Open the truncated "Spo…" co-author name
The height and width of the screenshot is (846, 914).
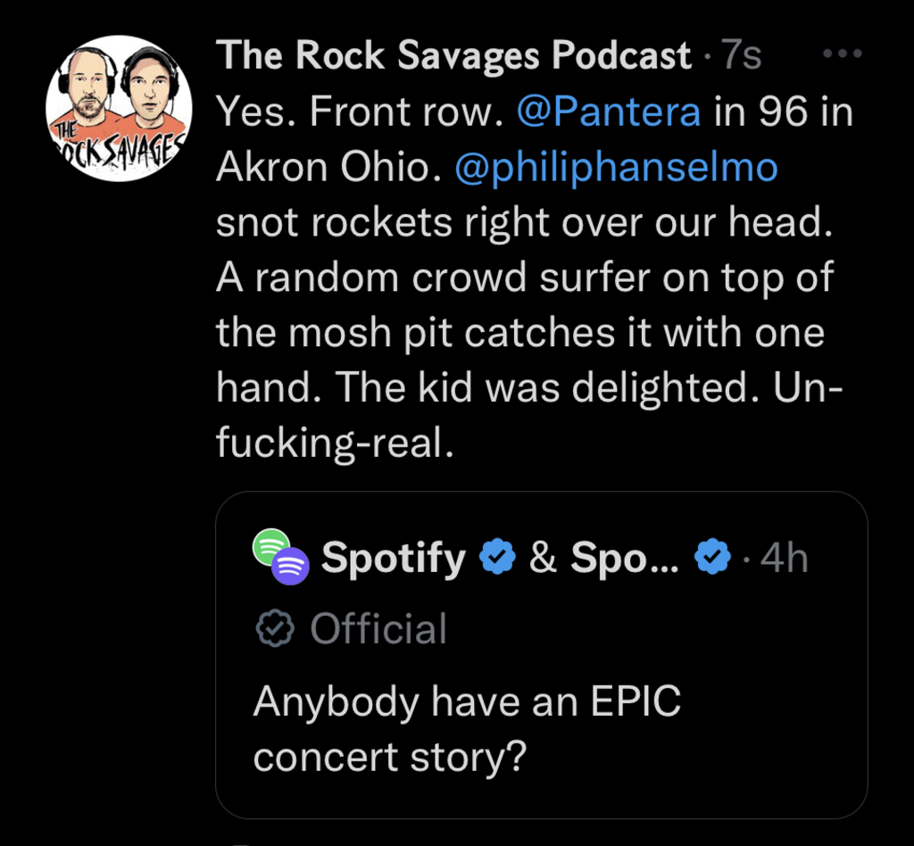point(624,559)
